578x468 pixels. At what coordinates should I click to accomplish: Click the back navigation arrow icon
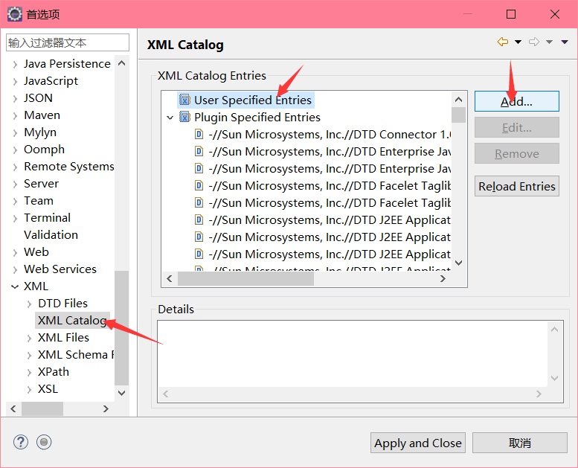click(502, 42)
